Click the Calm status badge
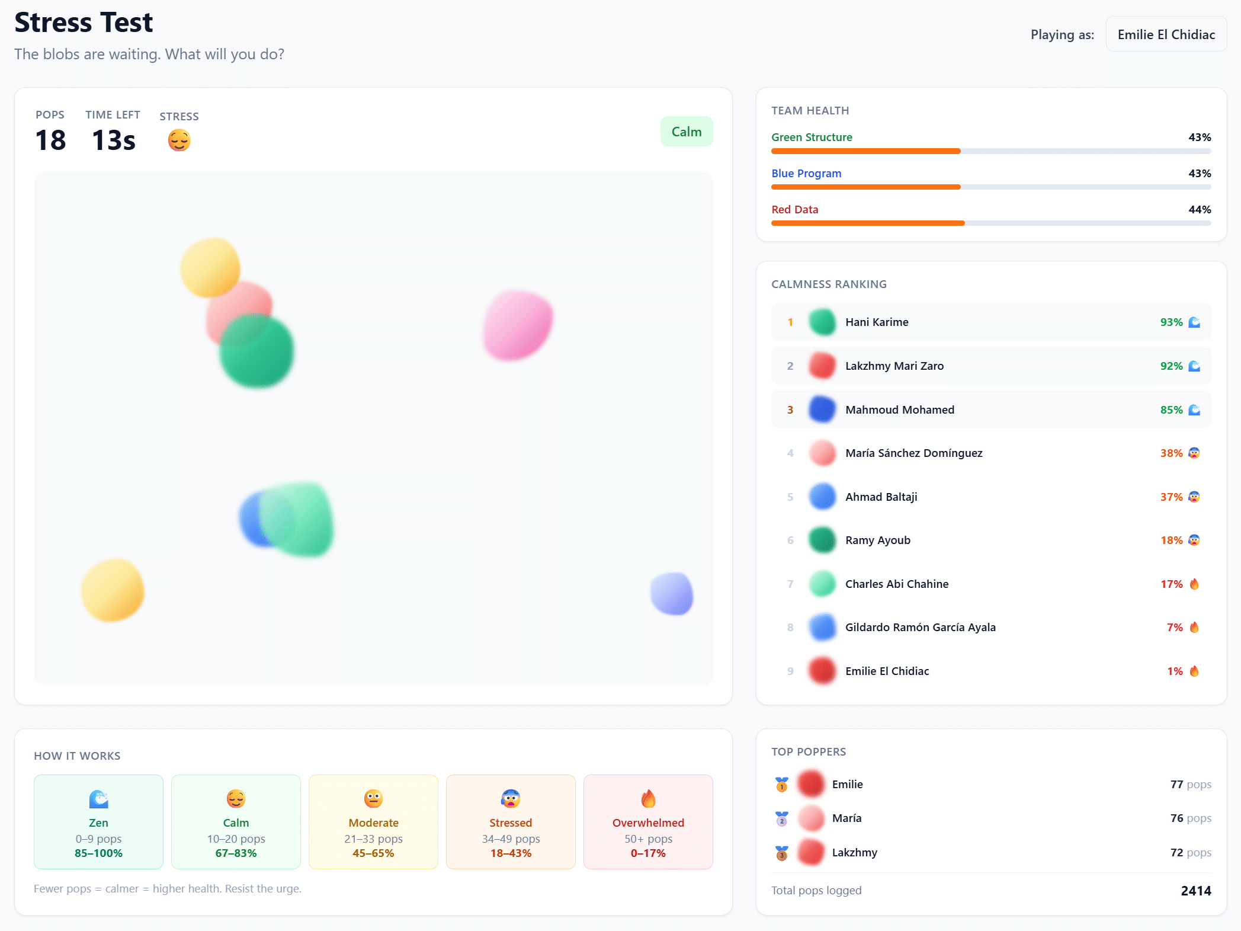This screenshot has width=1241, height=931. 686,132
